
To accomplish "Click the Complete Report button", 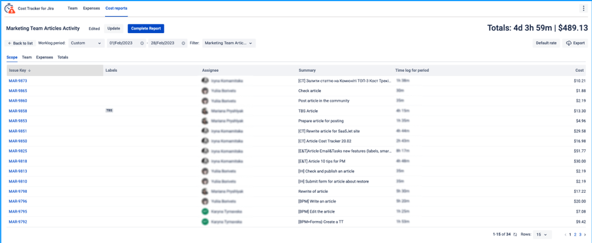I will click(x=146, y=28).
